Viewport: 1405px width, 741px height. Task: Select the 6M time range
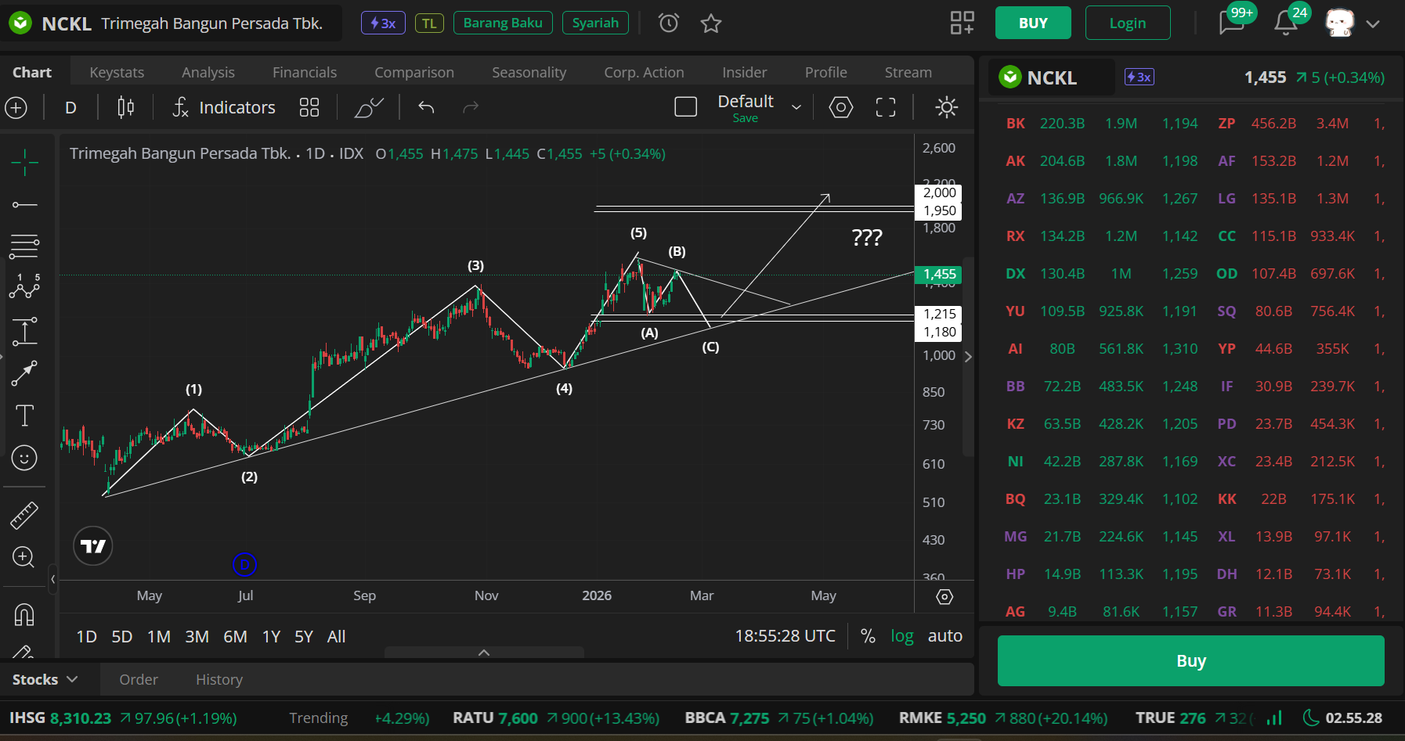(235, 636)
